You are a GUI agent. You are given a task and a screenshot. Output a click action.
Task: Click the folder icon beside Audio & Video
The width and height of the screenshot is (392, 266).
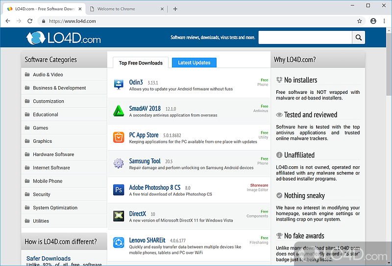pos(27,74)
